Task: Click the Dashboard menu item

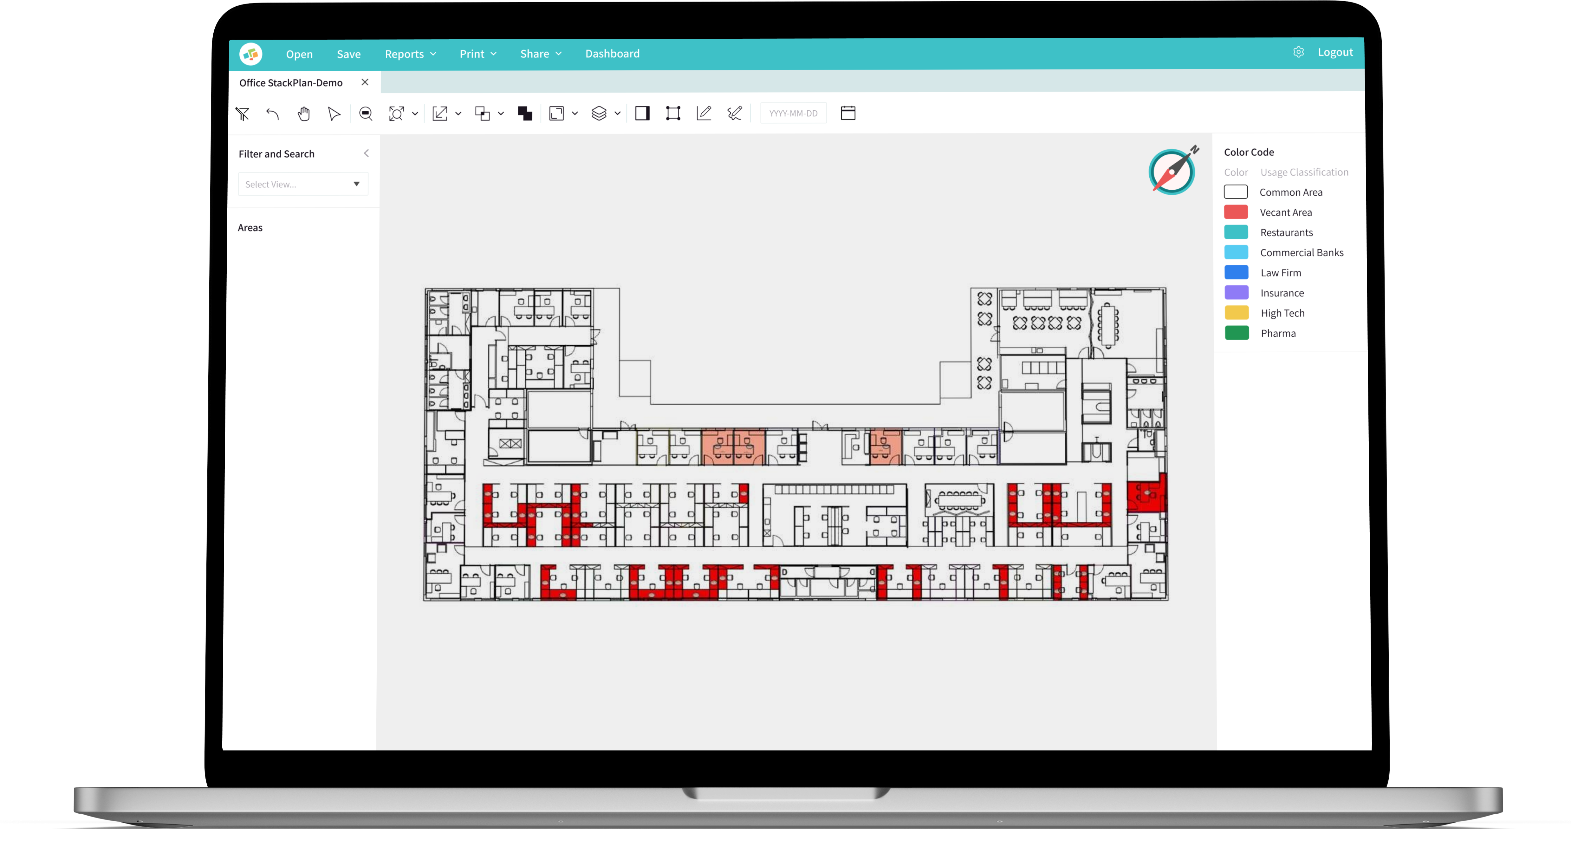Action: [612, 54]
